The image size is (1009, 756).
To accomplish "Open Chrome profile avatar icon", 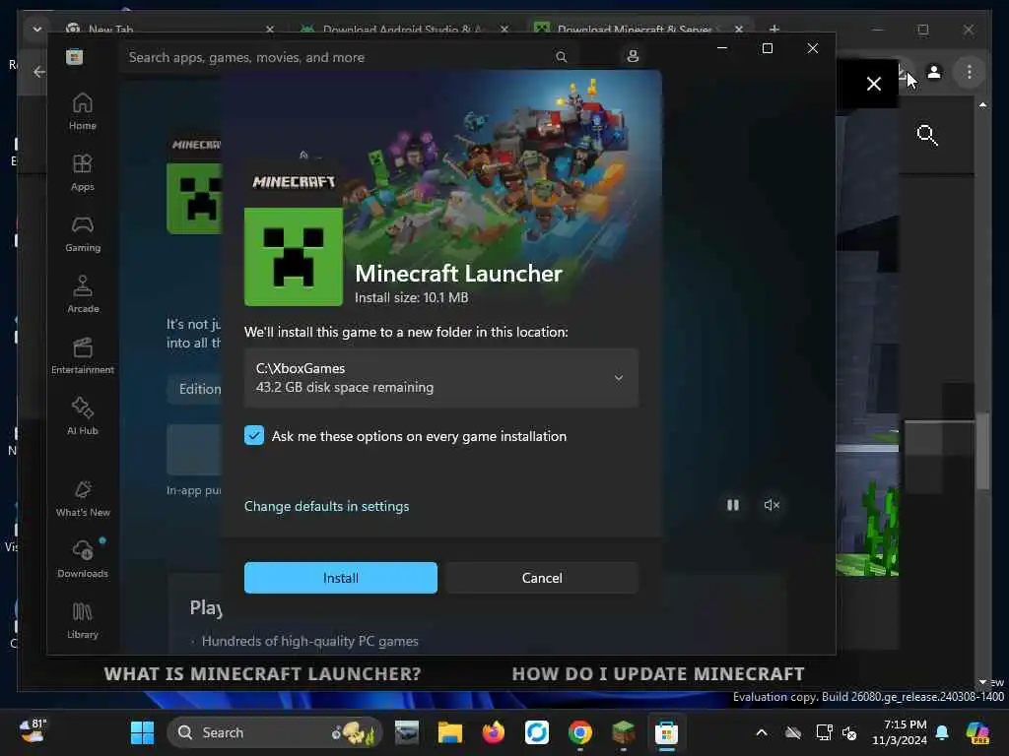I will [x=934, y=72].
